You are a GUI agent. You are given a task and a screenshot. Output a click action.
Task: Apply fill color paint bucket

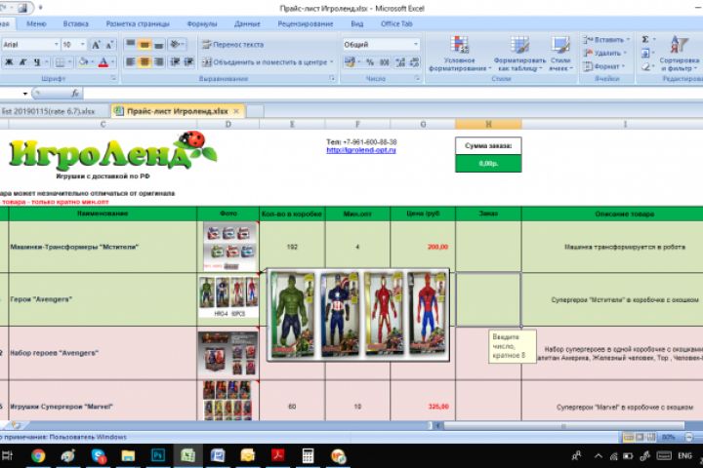(x=83, y=62)
